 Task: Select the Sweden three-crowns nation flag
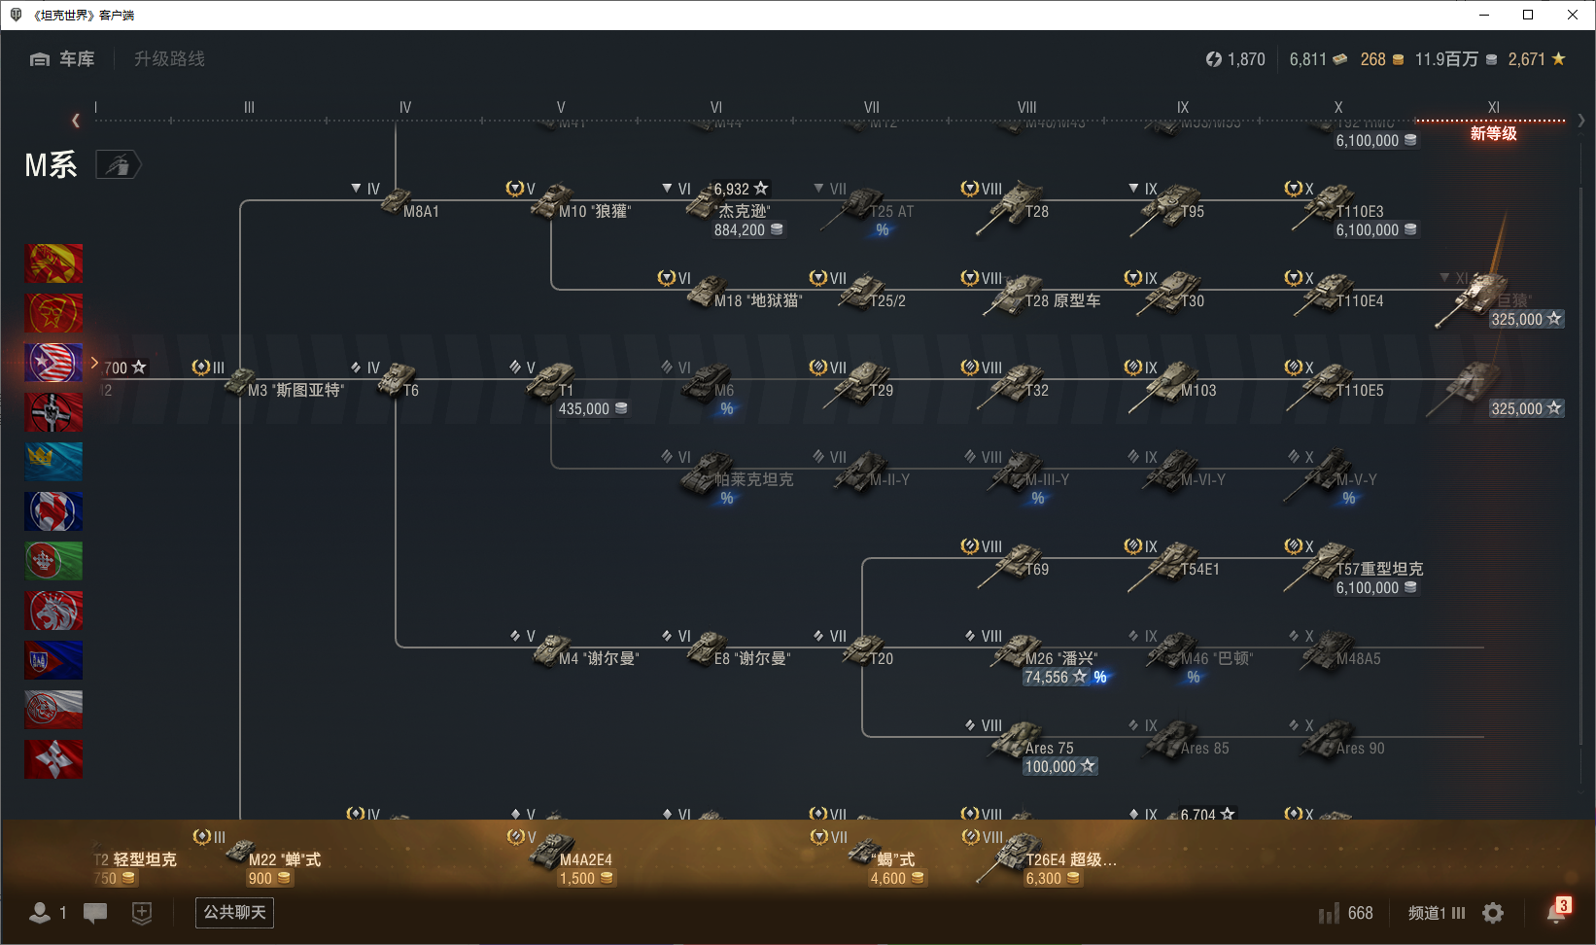pyautogui.click(x=53, y=462)
